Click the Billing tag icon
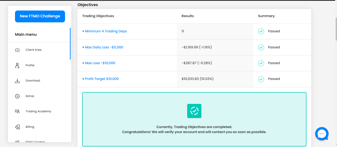The width and height of the screenshot is (337, 147). [17, 127]
